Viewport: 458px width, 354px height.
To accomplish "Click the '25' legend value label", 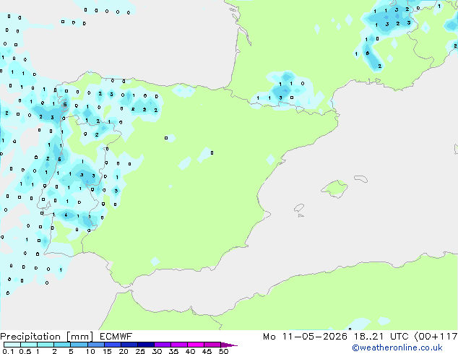I will point(140,351).
